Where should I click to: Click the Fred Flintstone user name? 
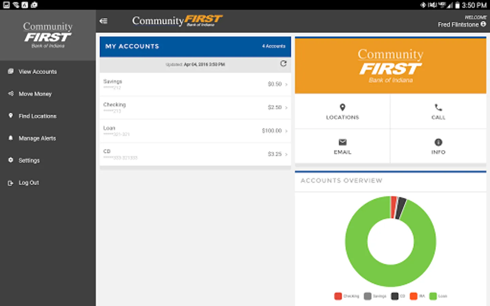click(x=458, y=24)
